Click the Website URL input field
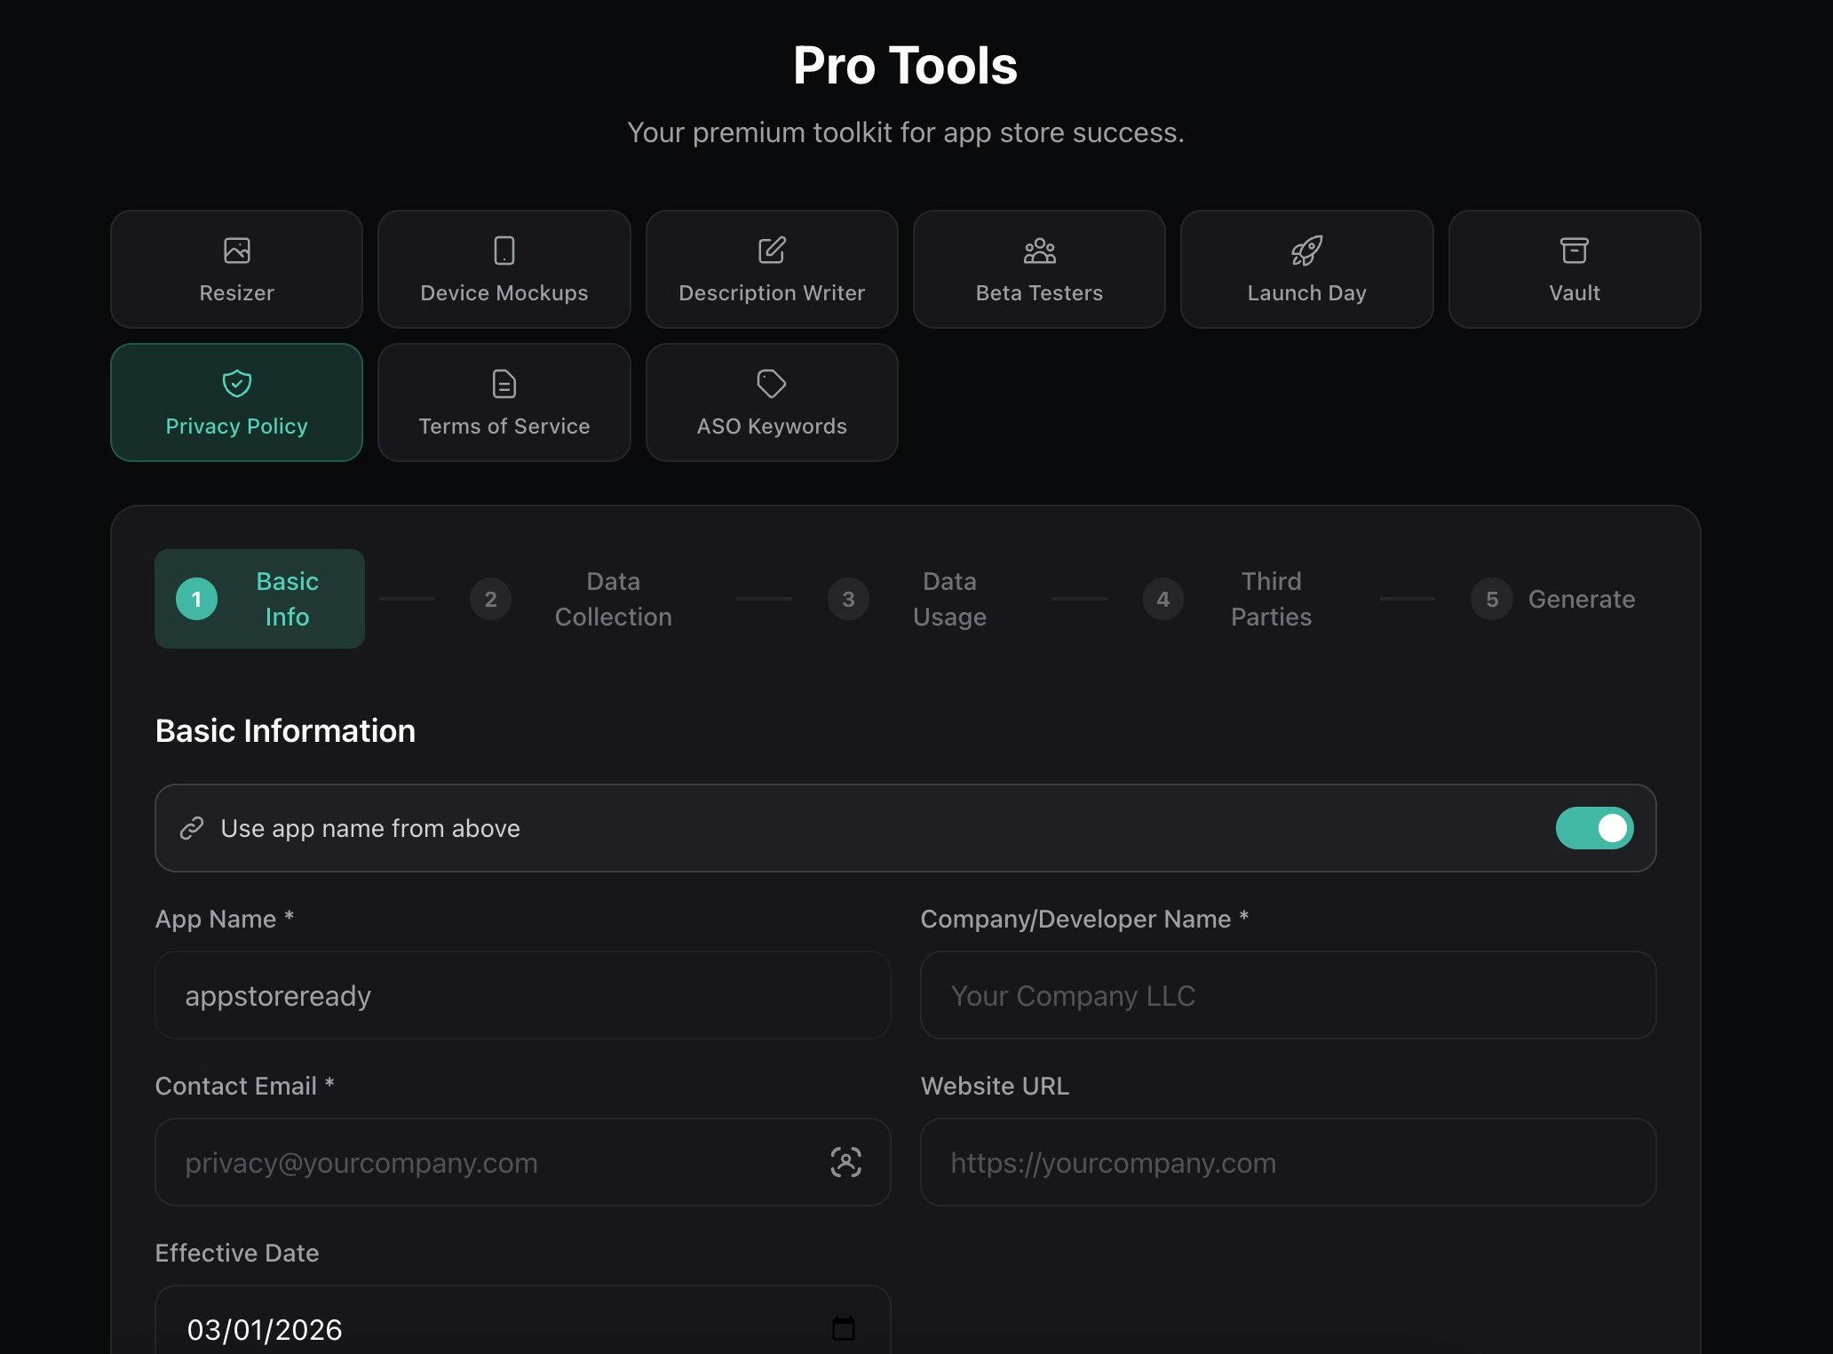The height and width of the screenshot is (1354, 1833). coord(1288,1162)
